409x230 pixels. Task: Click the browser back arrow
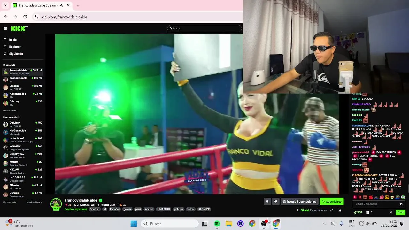click(x=6, y=17)
